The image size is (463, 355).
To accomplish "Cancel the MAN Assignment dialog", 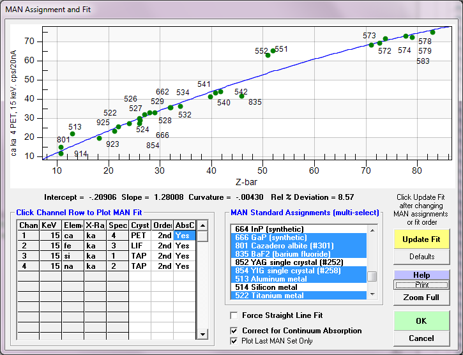I will 421,338.
